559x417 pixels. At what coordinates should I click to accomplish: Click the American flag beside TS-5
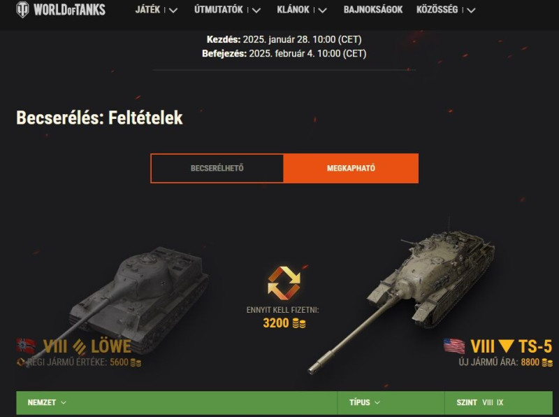(x=454, y=346)
